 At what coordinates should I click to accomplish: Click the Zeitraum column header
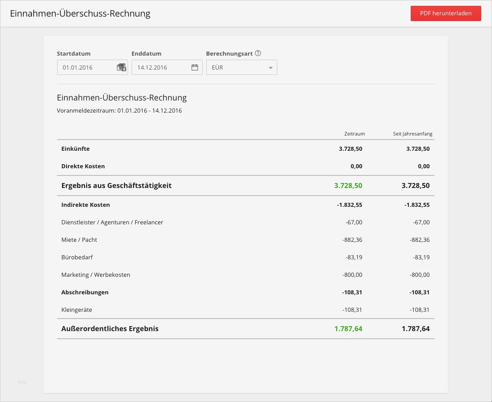click(x=355, y=133)
